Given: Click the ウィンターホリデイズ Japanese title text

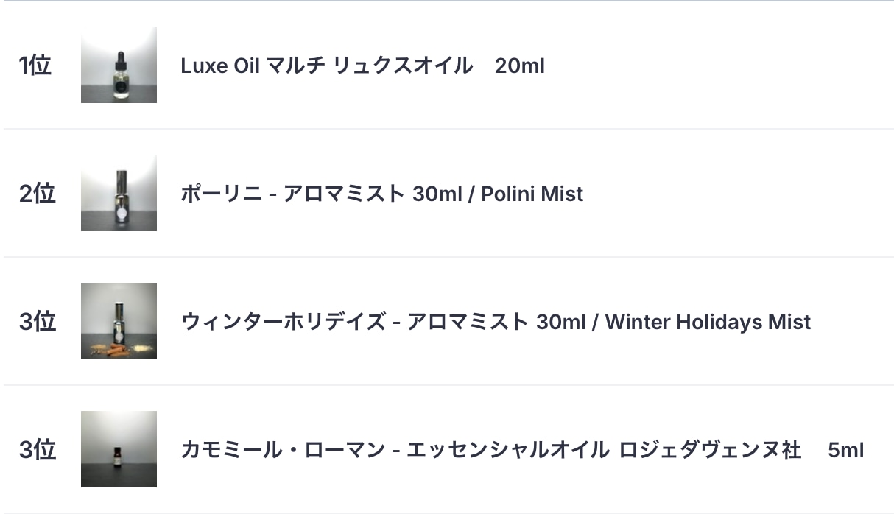Looking at the screenshot, I should 283,322.
